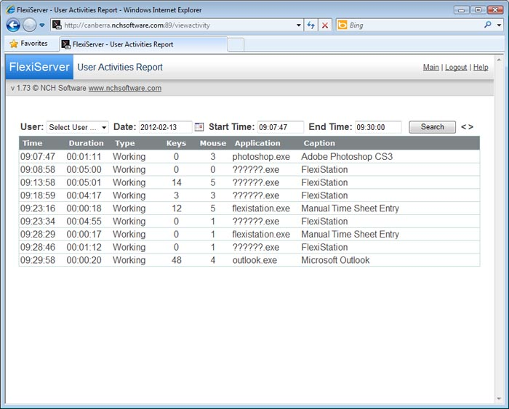Open the Logout link
Image resolution: width=509 pixels, height=409 pixels.
[456, 68]
